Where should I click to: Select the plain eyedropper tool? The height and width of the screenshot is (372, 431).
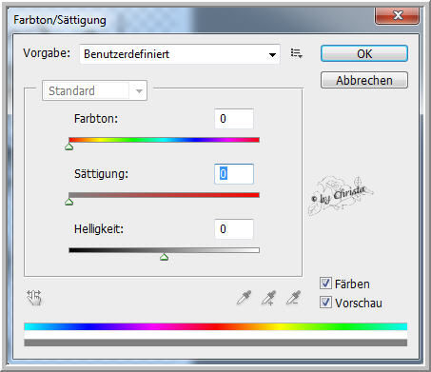pyautogui.click(x=244, y=298)
